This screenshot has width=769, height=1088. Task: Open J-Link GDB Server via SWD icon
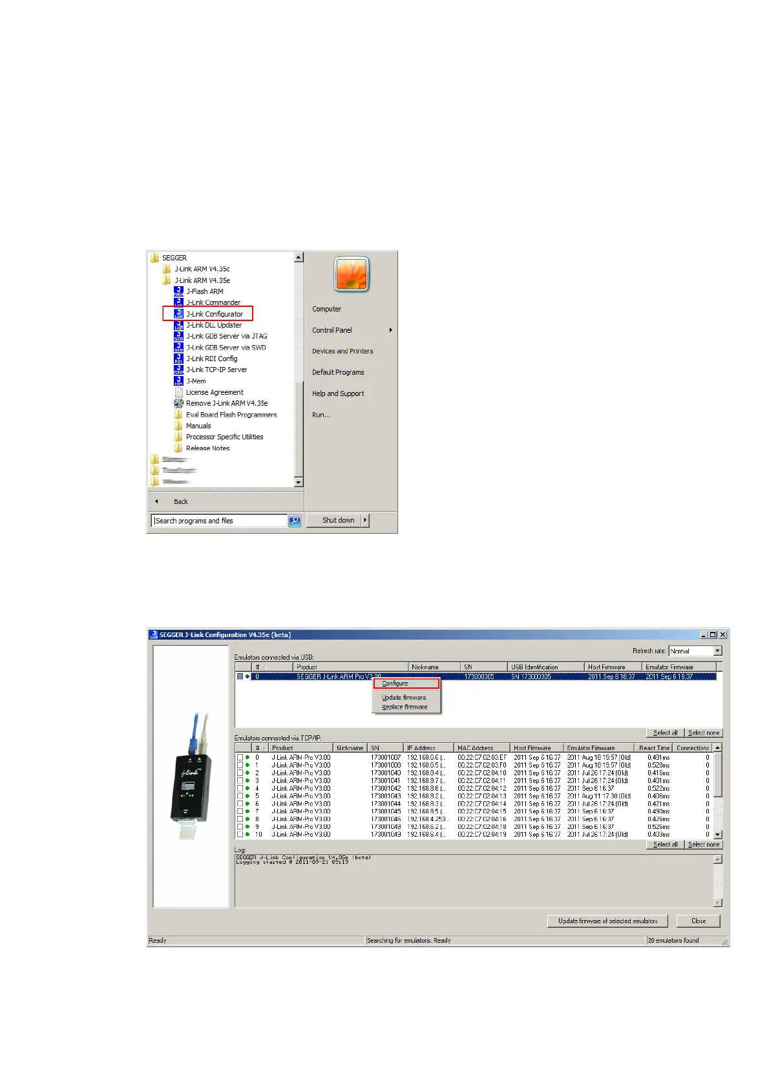[x=178, y=348]
